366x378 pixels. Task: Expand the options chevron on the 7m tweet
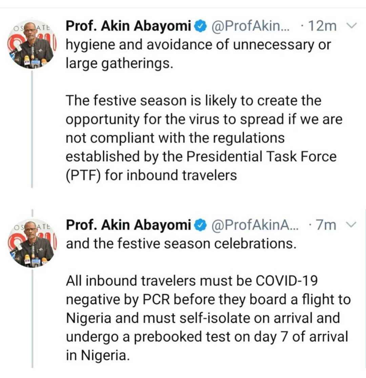(x=352, y=224)
